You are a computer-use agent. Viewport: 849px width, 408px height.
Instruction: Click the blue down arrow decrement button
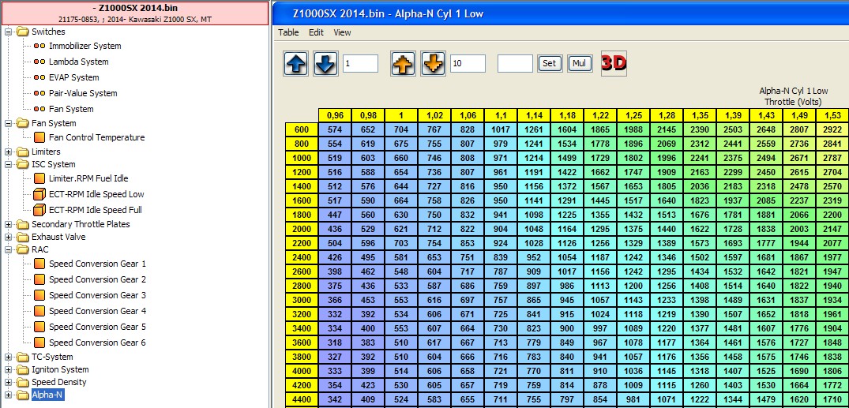click(325, 64)
